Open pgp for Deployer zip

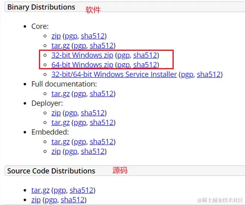coord(71,113)
